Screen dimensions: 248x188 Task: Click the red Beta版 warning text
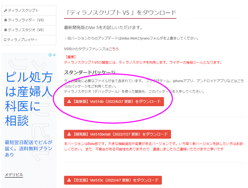(154, 146)
